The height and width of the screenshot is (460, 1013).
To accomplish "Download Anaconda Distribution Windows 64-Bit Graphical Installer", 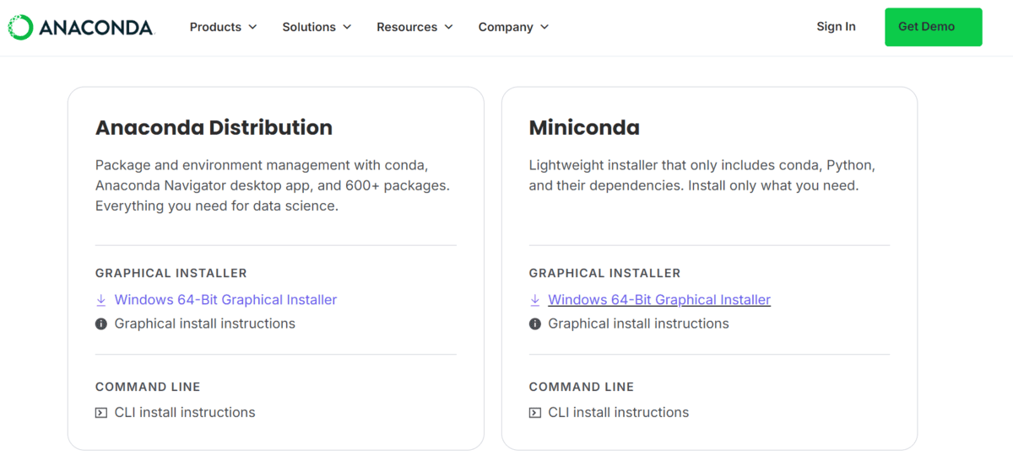I will point(225,300).
